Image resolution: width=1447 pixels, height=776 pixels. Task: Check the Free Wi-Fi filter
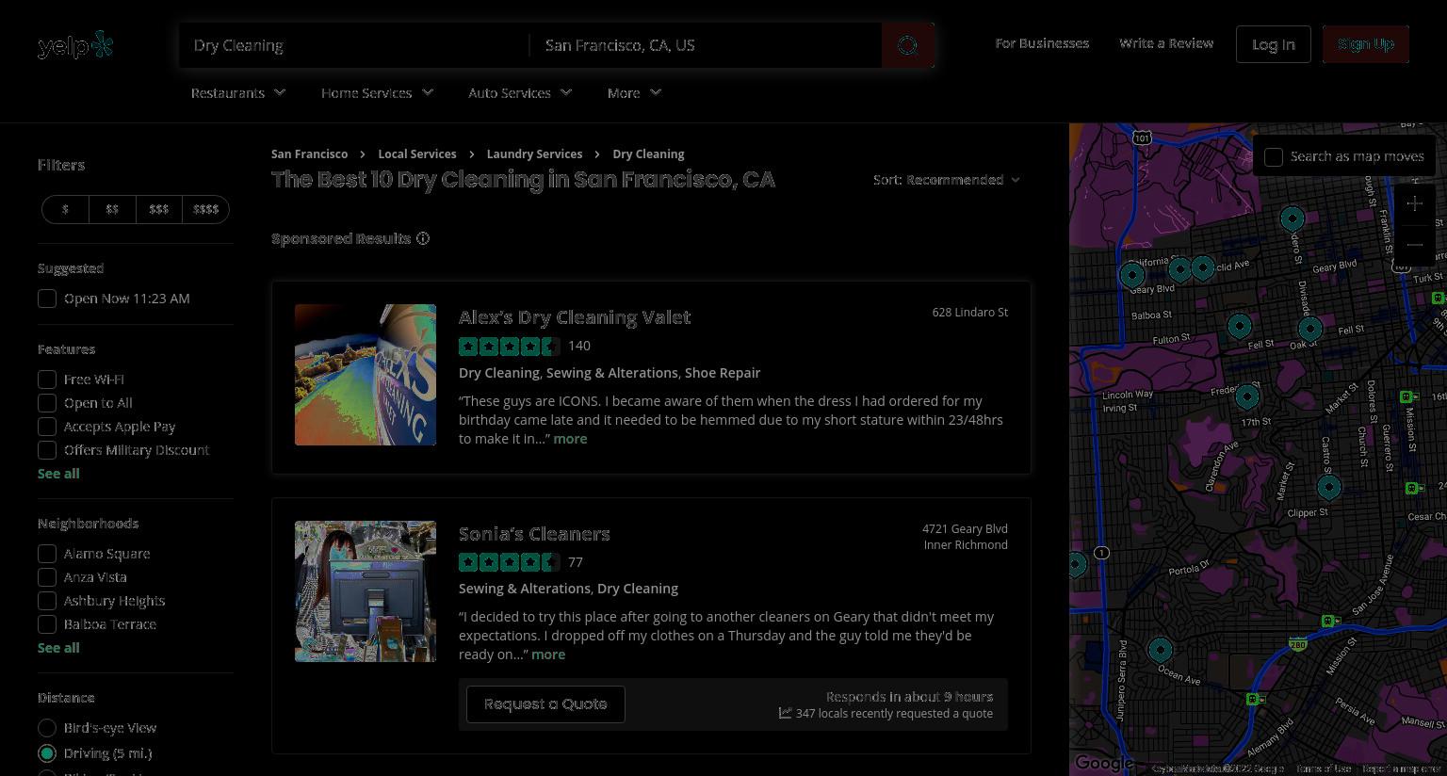[x=47, y=380]
